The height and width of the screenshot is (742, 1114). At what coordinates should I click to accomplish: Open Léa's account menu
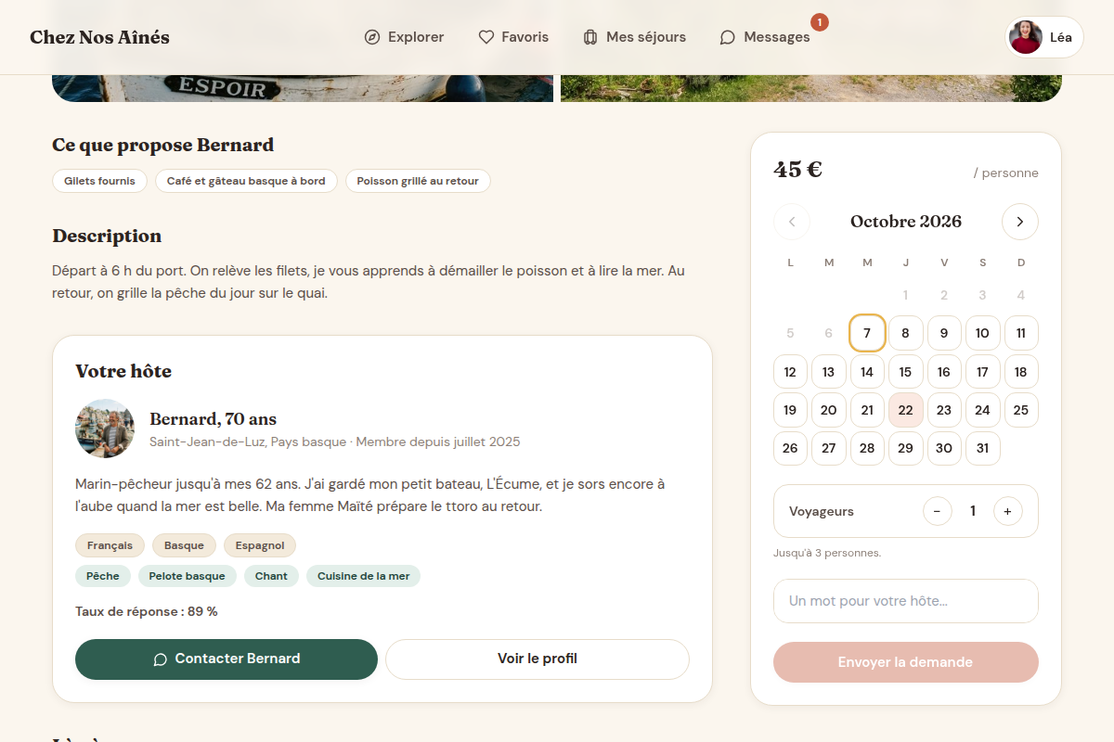[x=1044, y=37]
